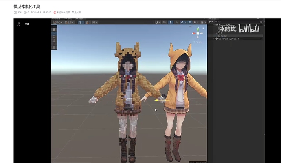The width and height of the screenshot is (281, 163).
Task: Toggle scene effects button
Action: [x=182, y=22]
